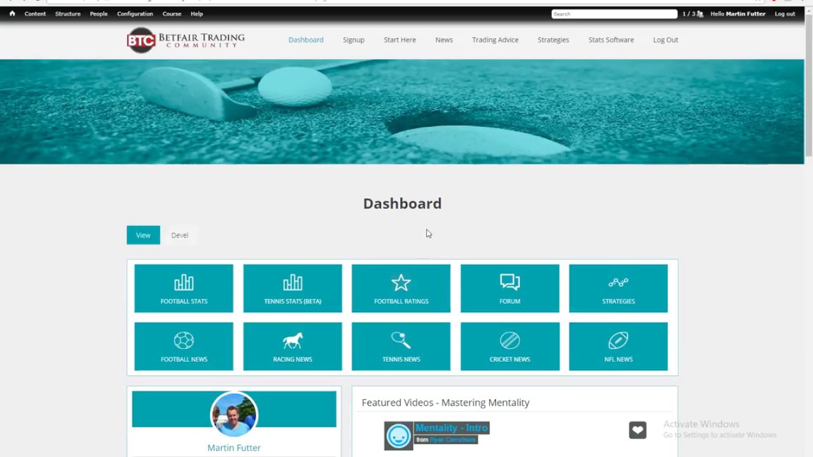Click the admin Search input field
813x457 pixels.
click(x=614, y=14)
